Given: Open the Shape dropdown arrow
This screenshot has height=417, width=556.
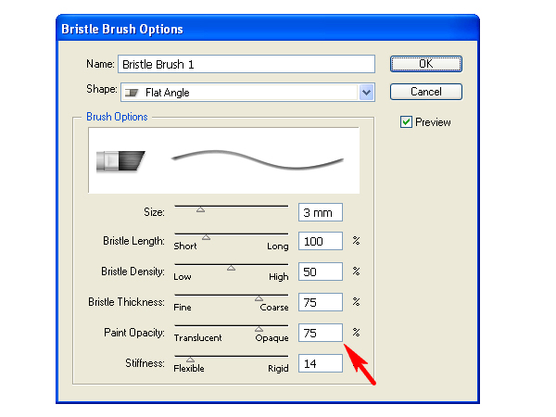Looking at the screenshot, I should [366, 93].
